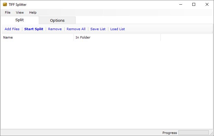Screen dimensions: 214x136
Task: Save List of files
Action: 98,29
